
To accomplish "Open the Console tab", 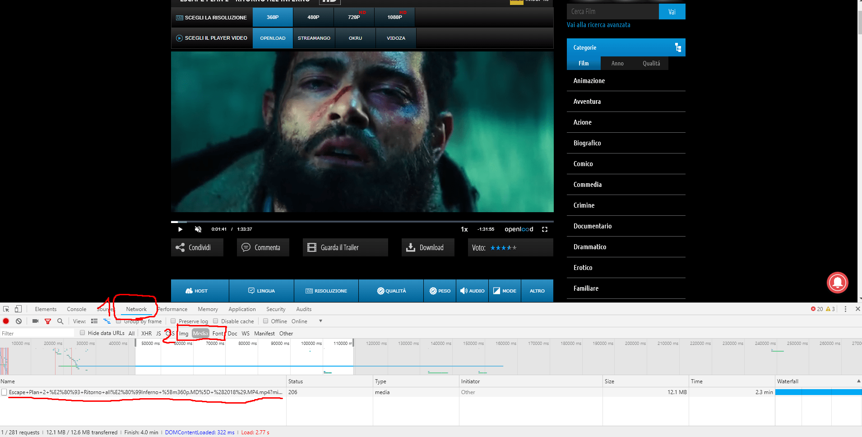I will [77, 309].
